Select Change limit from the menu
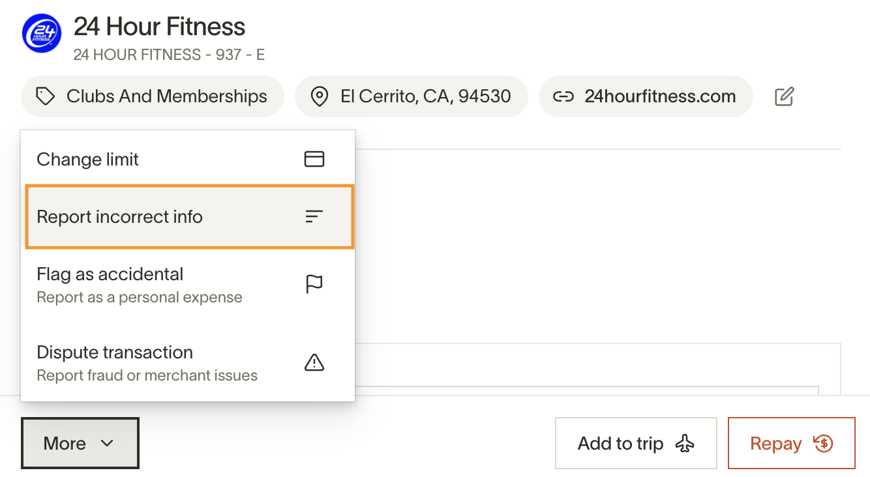870x477 pixels. coord(88,160)
